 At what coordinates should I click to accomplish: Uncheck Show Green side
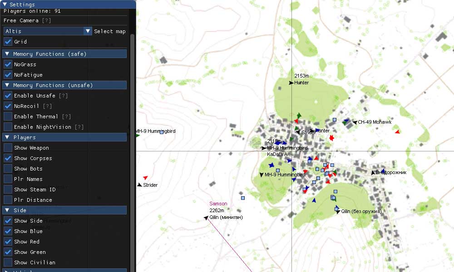pos(8,252)
